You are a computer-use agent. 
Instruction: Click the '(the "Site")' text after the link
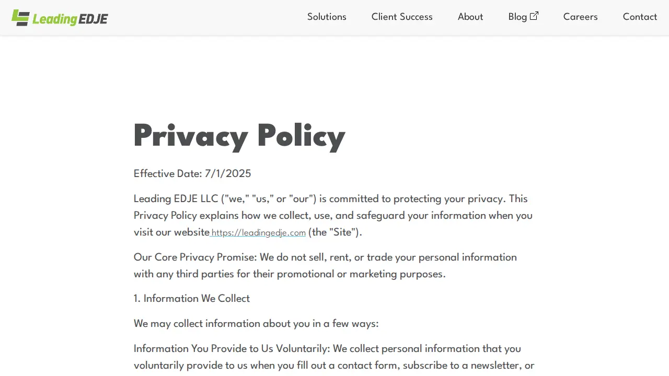coord(335,232)
